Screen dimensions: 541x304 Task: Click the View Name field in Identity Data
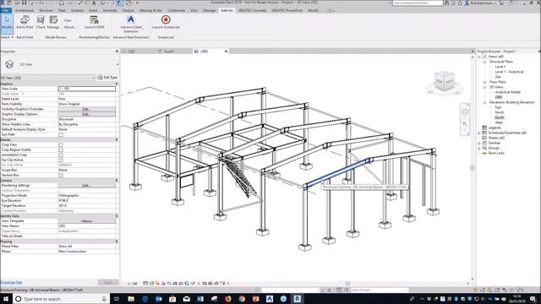86,226
